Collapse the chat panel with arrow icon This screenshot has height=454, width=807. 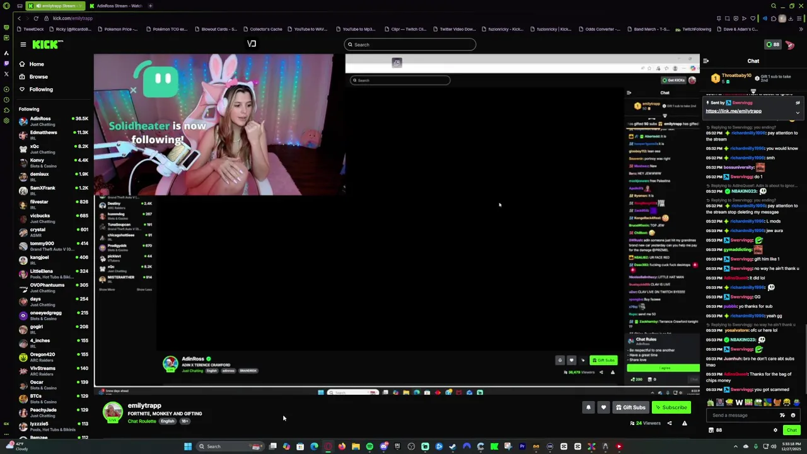click(x=705, y=61)
